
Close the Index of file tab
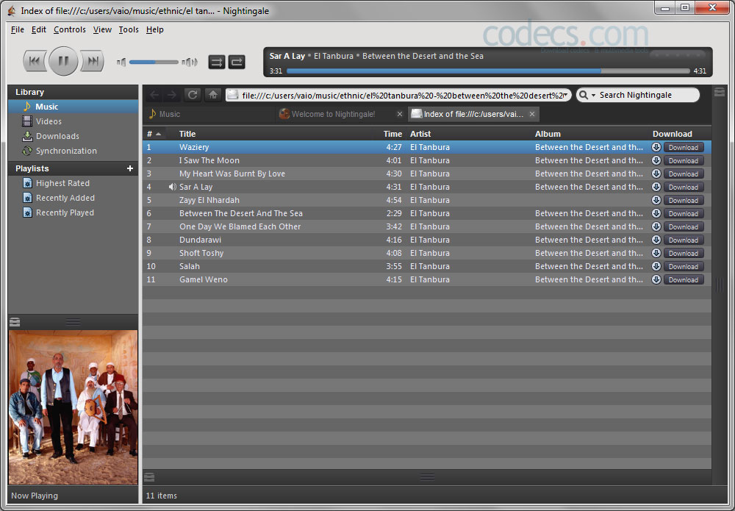[532, 114]
